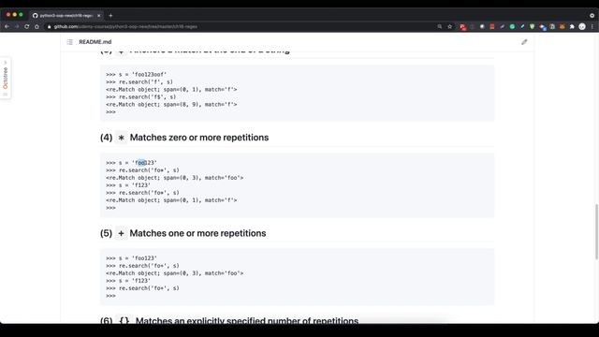The width and height of the screenshot is (599, 337).
Task: Click the README.md file name
Action: 95,42
